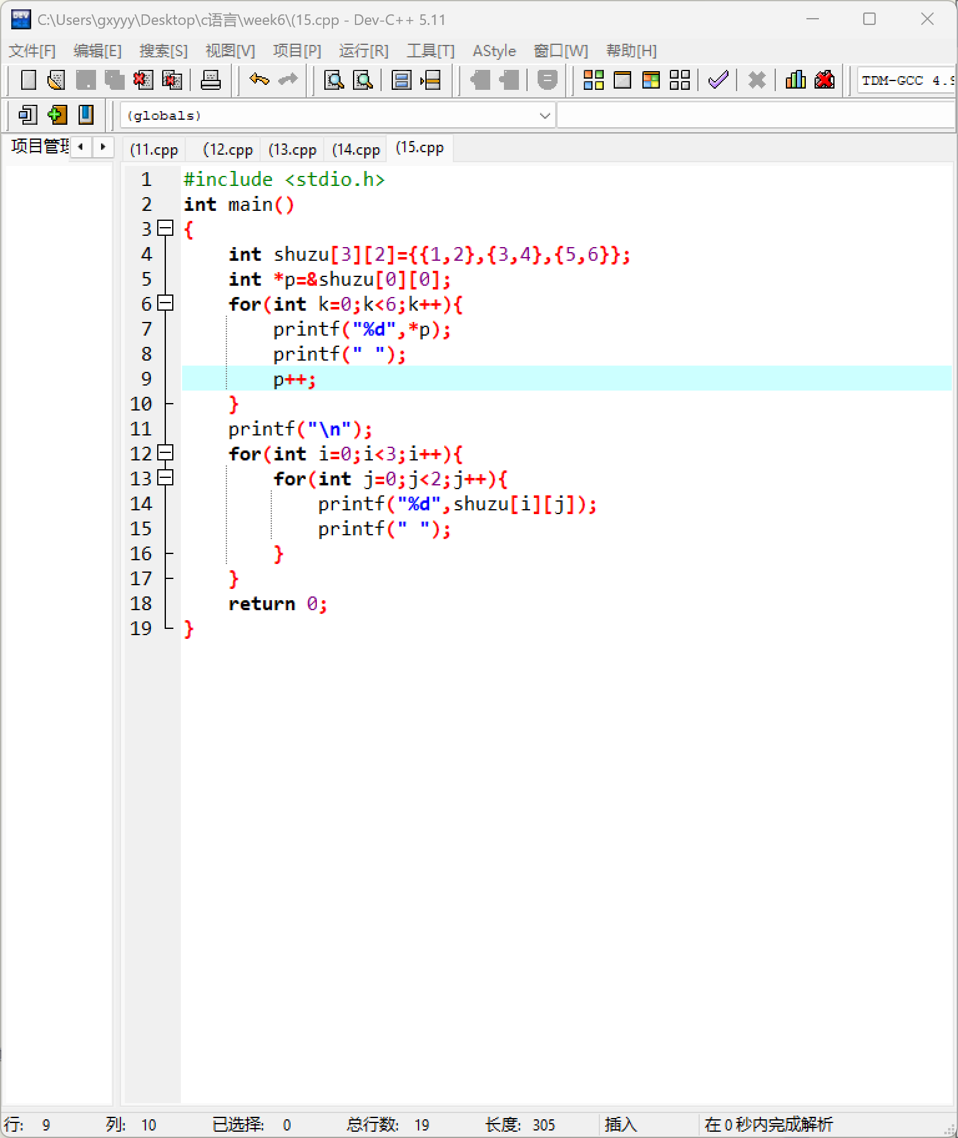
Task: Click the empty function selector field
Action: click(757, 115)
